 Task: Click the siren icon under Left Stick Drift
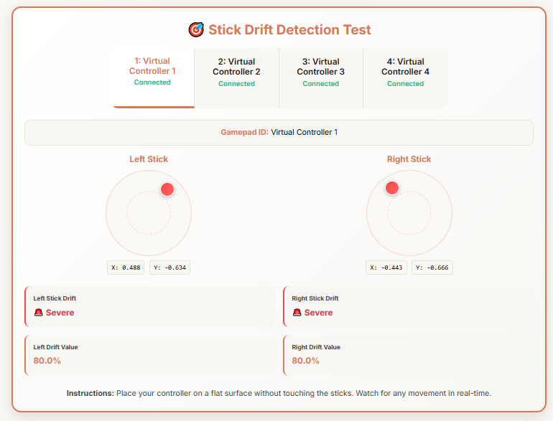pos(38,313)
